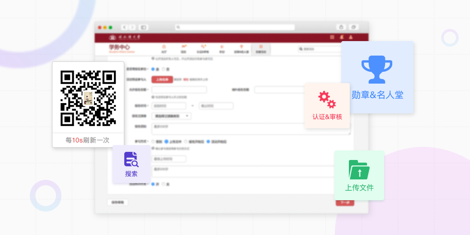
Task: Click the 允许报名名额 input field
Action: (179, 89)
